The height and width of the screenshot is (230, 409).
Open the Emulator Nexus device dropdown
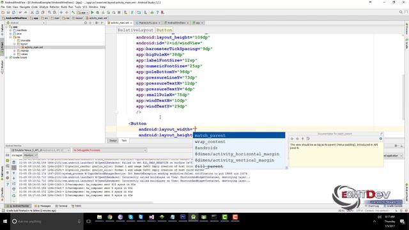pos(40,150)
